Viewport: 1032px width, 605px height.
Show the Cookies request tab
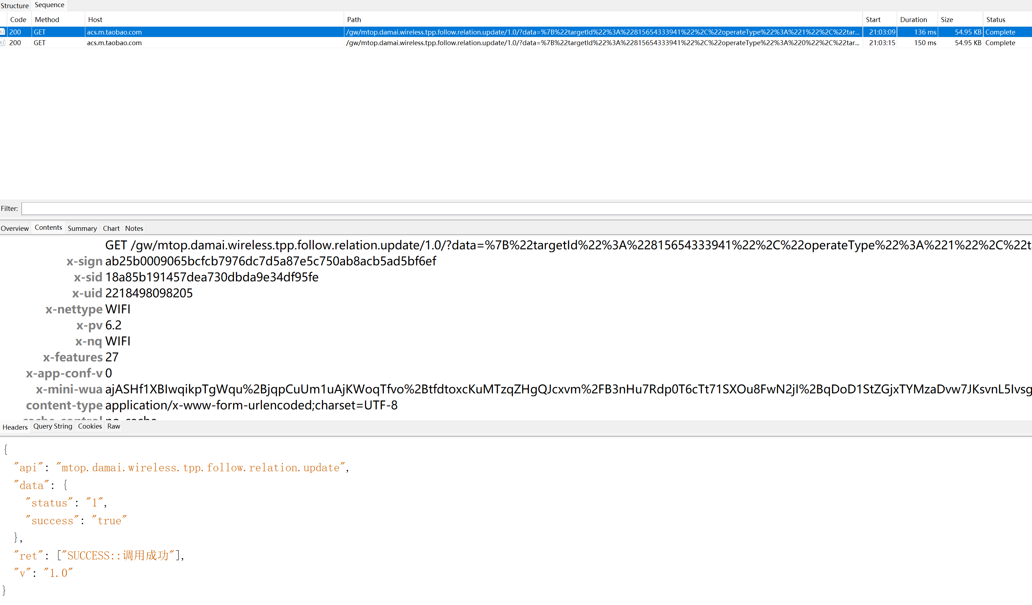click(90, 426)
